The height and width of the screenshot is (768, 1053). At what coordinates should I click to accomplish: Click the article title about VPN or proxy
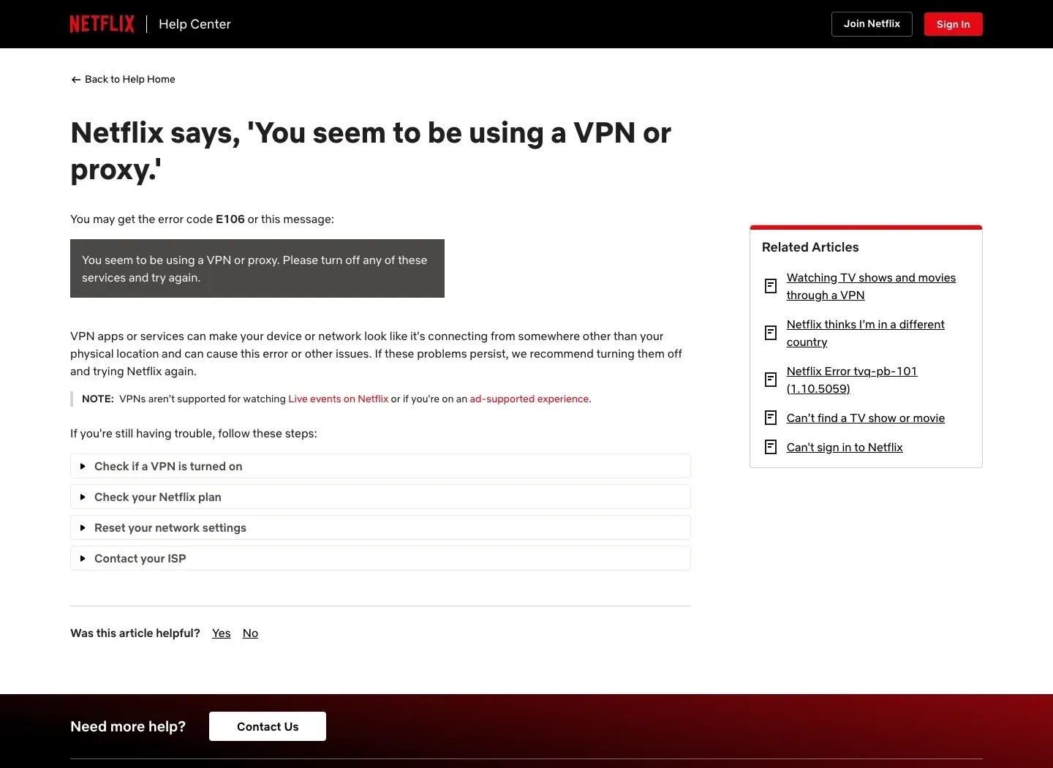(371, 151)
